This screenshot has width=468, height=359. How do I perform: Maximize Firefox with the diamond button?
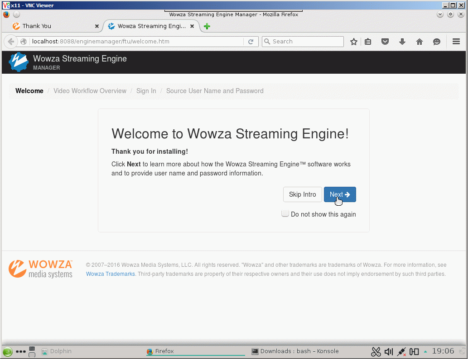451,14
